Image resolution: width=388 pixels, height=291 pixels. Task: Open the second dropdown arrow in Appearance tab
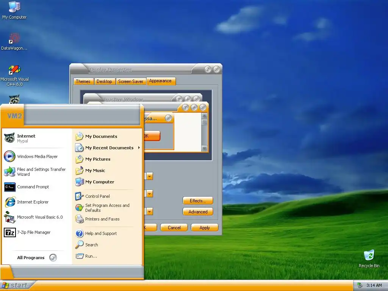click(x=149, y=194)
